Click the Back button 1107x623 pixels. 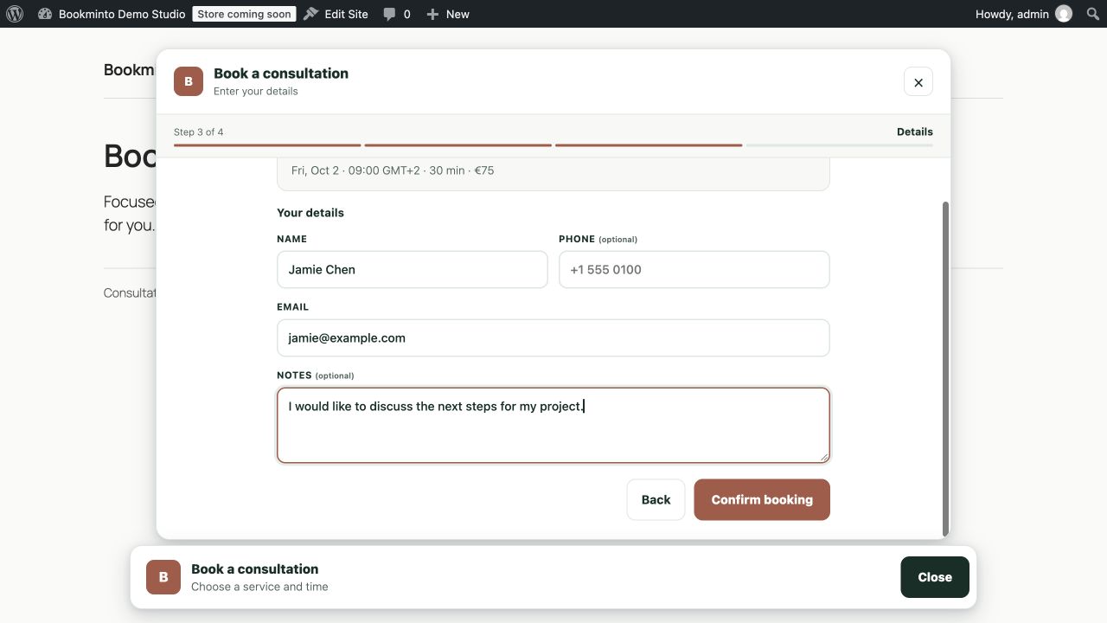pos(656,499)
